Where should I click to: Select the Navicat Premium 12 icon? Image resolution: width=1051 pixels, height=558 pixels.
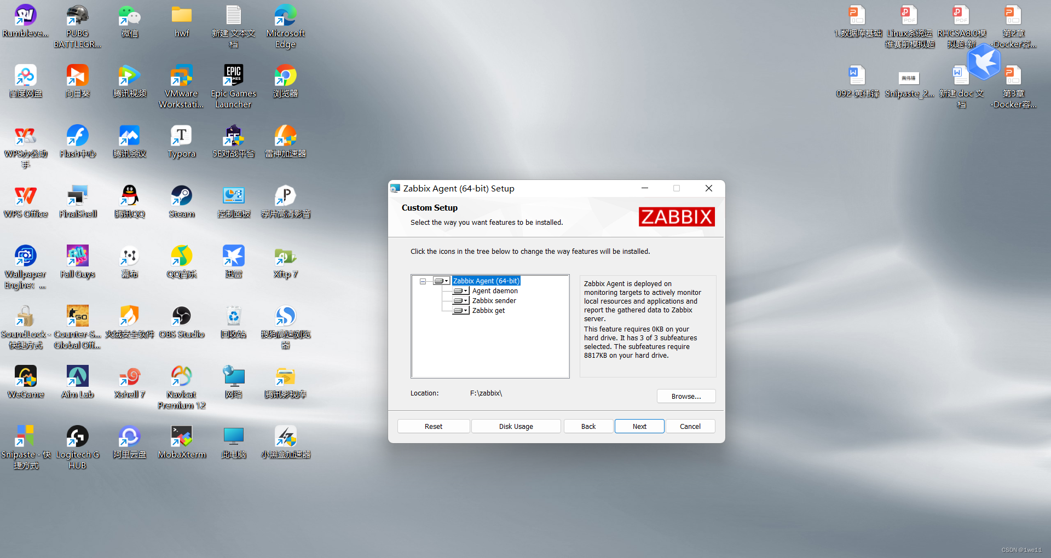click(x=182, y=387)
